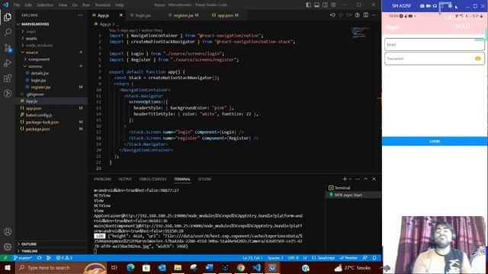The image size is (488, 274).
Task: Click synchronize changes icon in status bar
Action: 39,258
